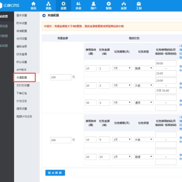The image size is (182, 182).
Task: Click the start time field 00:00
Action: [166, 63]
